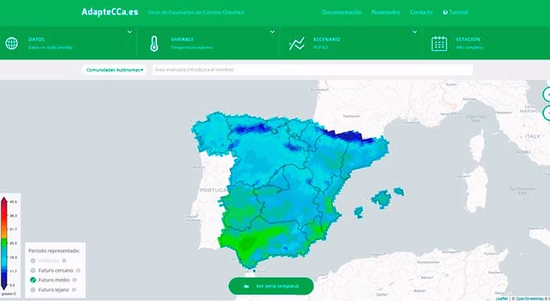This screenshot has height=301, width=550.
Task: Open the Escenario selector label
Action: click(x=327, y=39)
